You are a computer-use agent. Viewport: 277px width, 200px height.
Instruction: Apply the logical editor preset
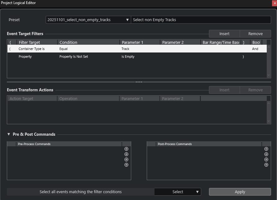[240, 192]
